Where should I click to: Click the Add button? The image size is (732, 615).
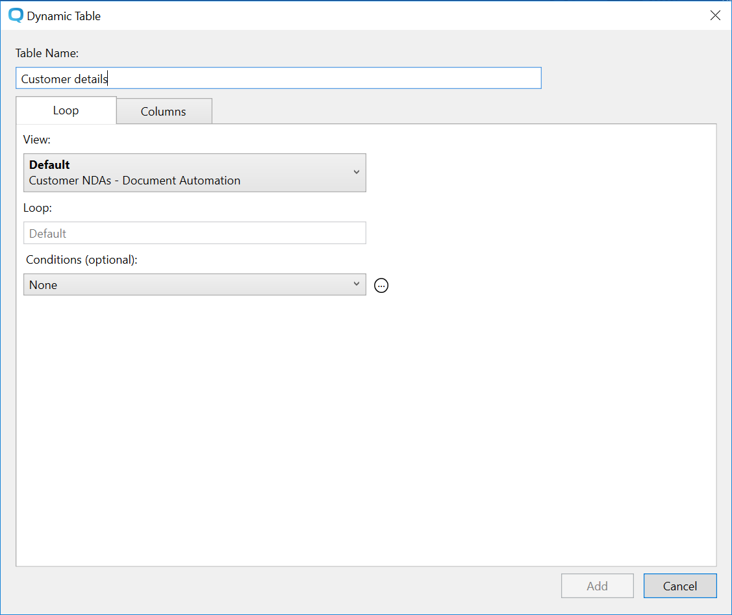(x=597, y=586)
